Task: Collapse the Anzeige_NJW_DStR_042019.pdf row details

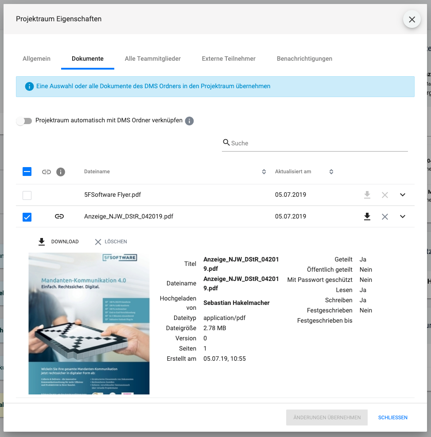Action: point(403,216)
